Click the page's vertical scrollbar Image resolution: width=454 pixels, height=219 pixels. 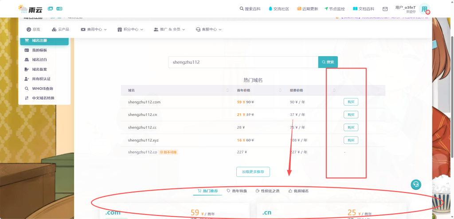tap(451, 111)
